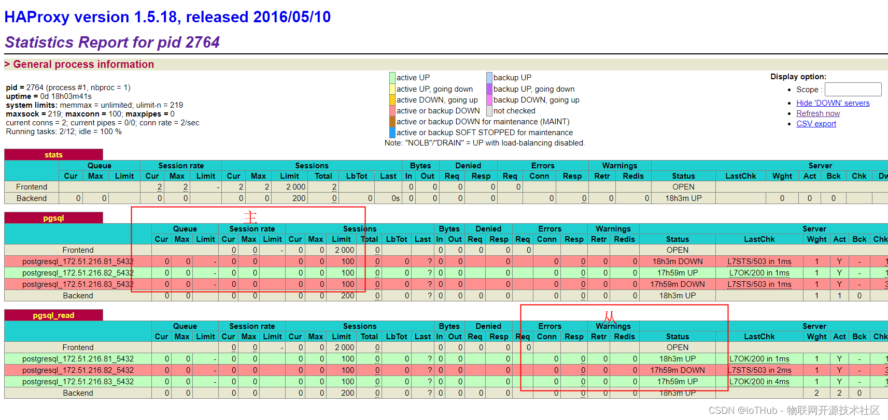This screenshot has width=888, height=420.
Task: Click 17h59m DOWN status in pgsql_read table
Action: pyautogui.click(x=678, y=370)
